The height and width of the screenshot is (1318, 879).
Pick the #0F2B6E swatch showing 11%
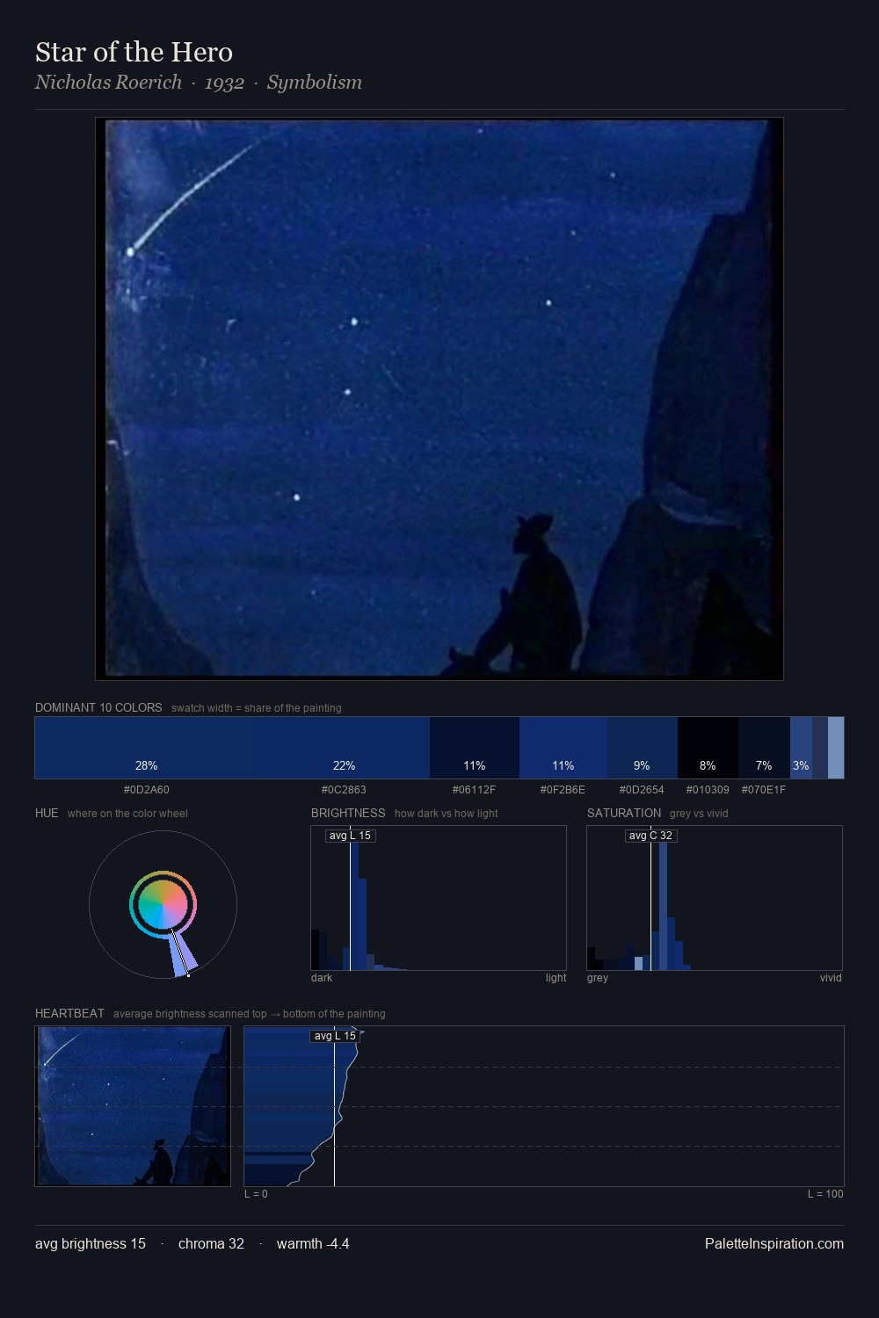[563, 748]
